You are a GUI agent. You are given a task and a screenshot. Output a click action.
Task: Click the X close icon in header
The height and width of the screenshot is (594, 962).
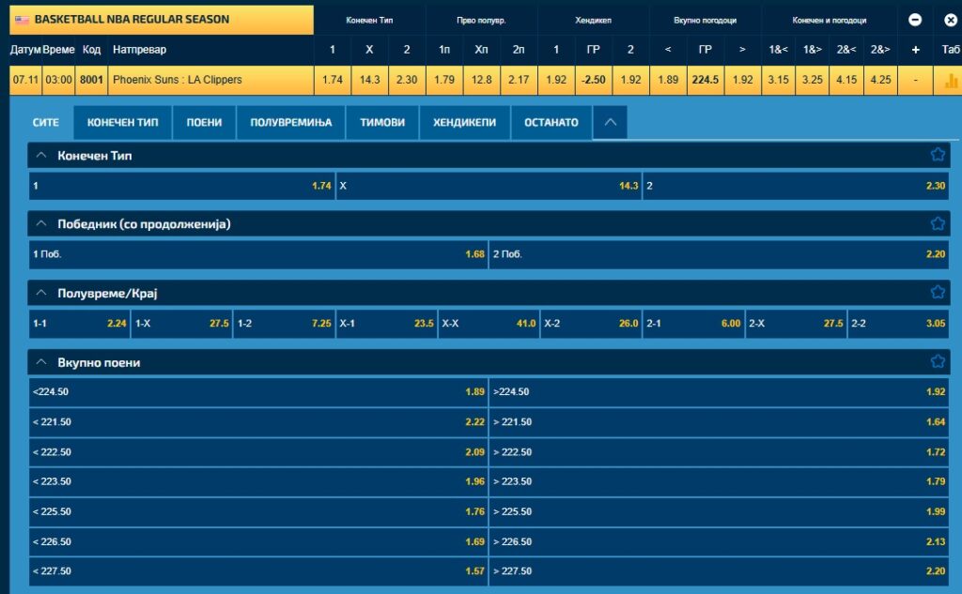click(x=950, y=20)
